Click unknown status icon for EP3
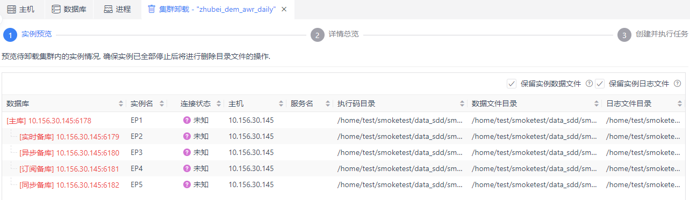This screenshot has height=200, width=690. pos(187,152)
